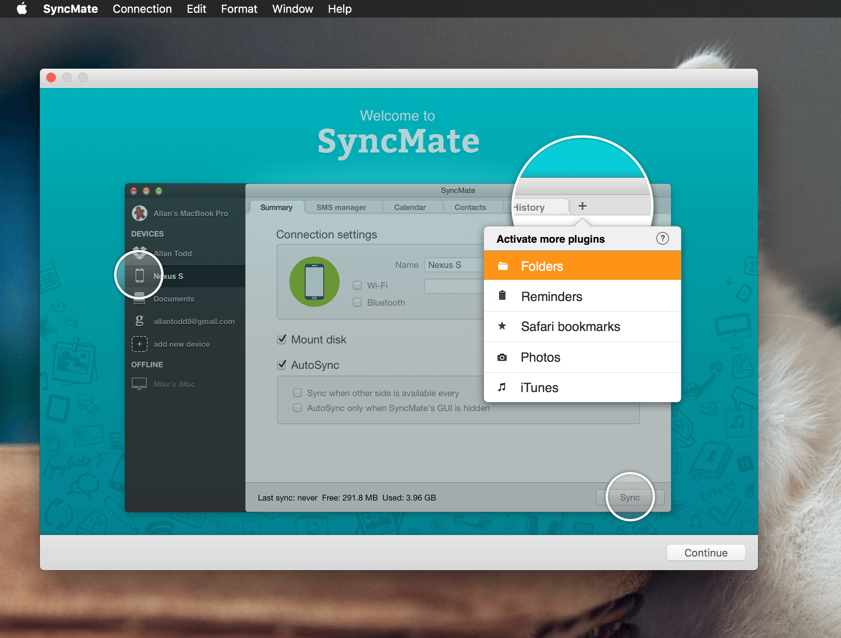
Task: Click the large green phone device icon
Action: coord(314,282)
